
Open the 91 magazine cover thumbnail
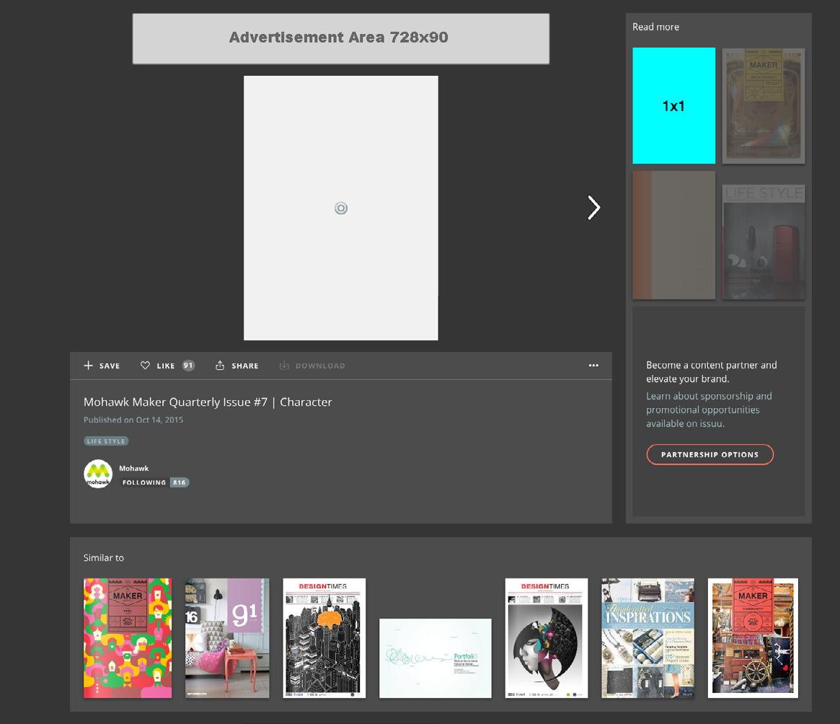[x=227, y=637]
